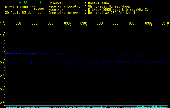Select the Masaki Kano observer name

tap(98, 3)
